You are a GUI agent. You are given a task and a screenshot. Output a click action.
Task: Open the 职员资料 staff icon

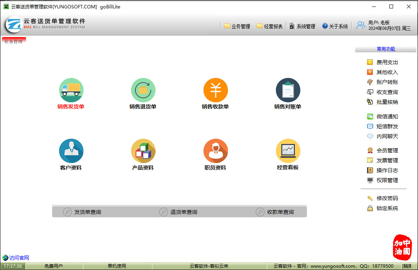(x=215, y=151)
